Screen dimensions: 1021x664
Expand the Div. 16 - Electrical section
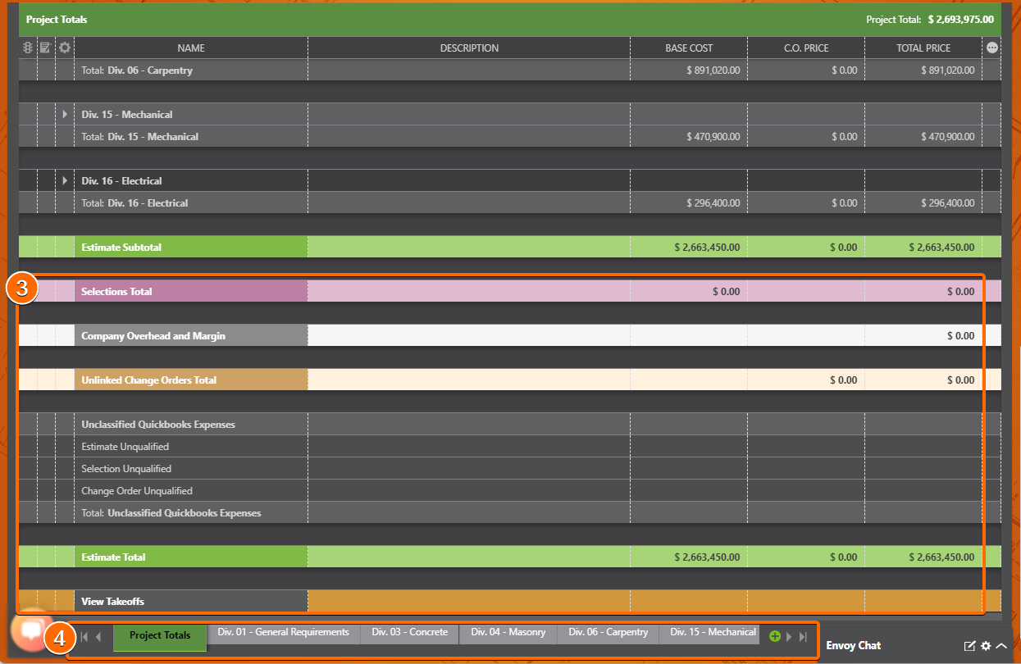65,180
